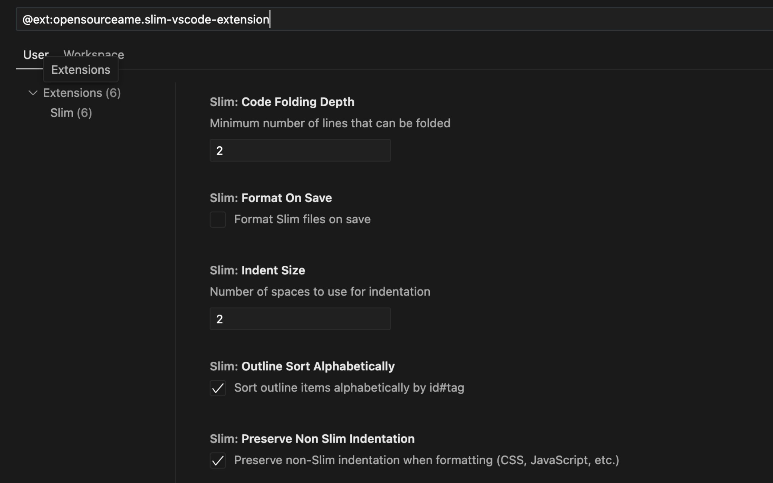
Task: Collapse the Extensions (6) chevron
Action: click(x=33, y=93)
